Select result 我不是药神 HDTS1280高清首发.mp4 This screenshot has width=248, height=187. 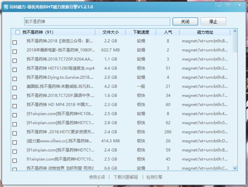pos(61,68)
